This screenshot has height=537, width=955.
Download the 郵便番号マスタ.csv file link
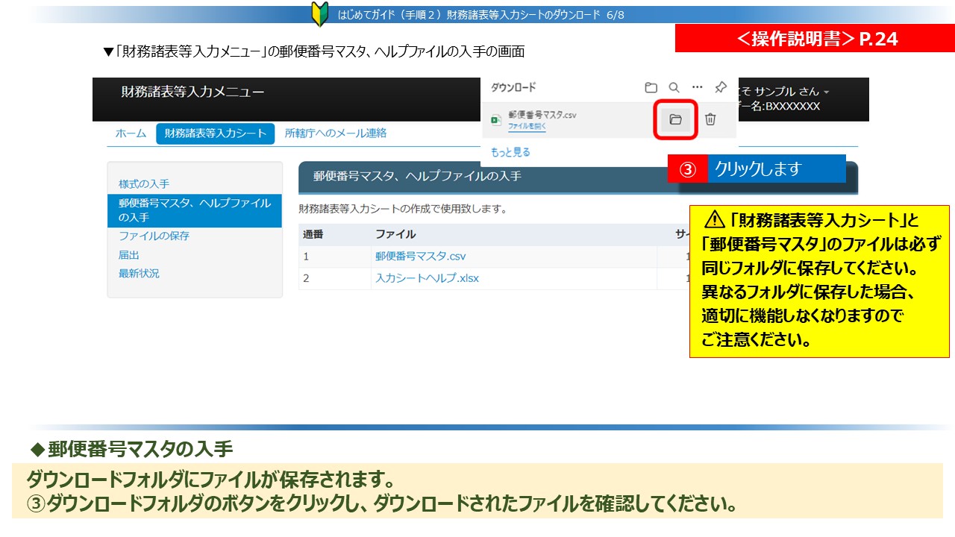[x=420, y=257]
